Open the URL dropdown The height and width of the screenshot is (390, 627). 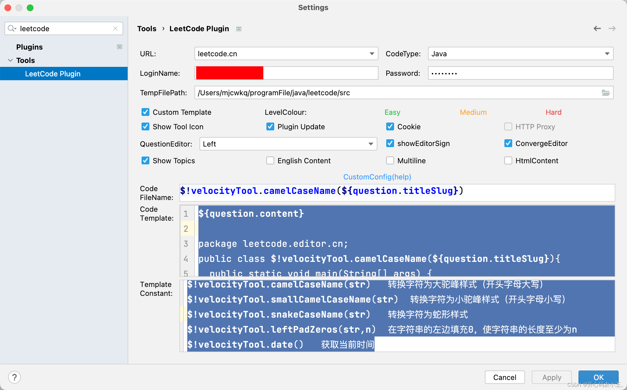[x=286, y=53]
